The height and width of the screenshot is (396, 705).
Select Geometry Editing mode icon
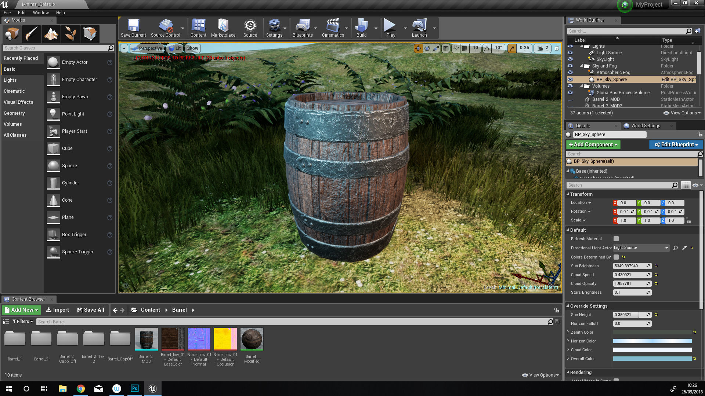pyautogui.click(x=90, y=34)
